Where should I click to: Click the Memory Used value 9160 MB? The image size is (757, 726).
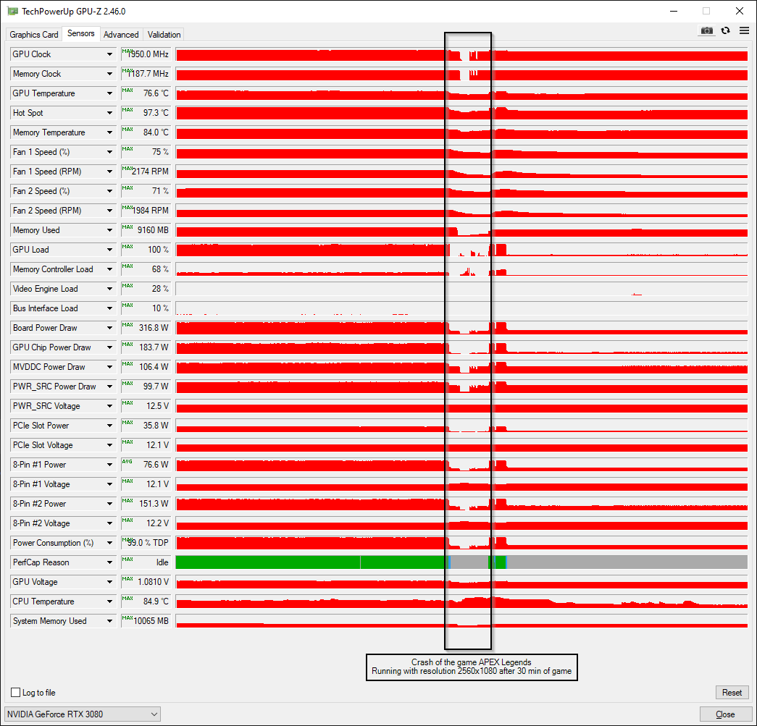[x=146, y=230]
